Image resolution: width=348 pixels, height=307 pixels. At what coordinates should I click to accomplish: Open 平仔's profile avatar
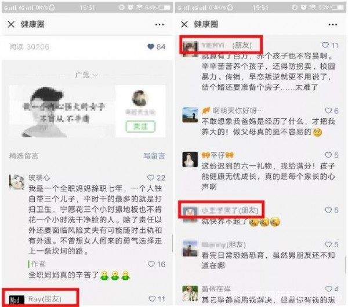point(190,159)
